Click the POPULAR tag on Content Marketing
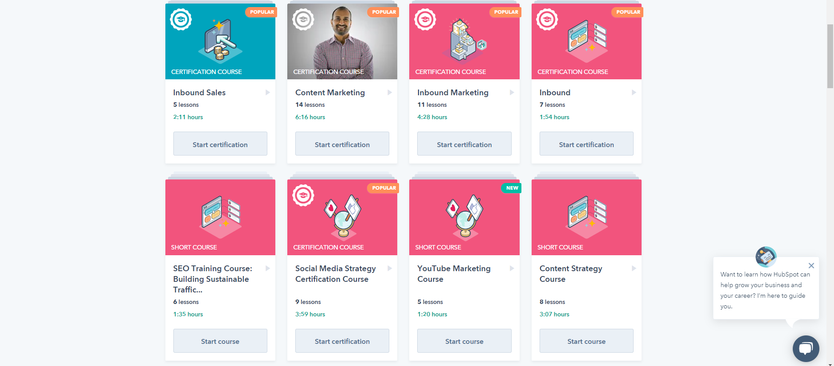834x366 pixels. point(384,12)
